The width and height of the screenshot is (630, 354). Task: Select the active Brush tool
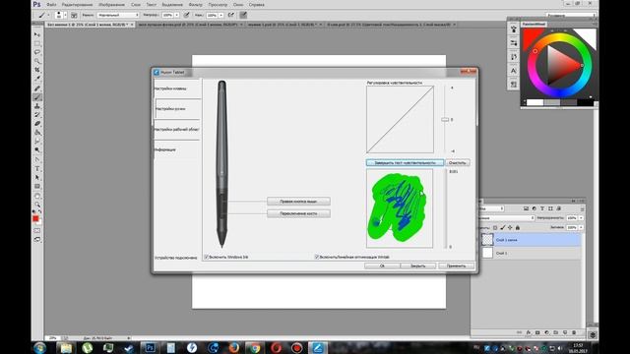click(x=37, y=97)
